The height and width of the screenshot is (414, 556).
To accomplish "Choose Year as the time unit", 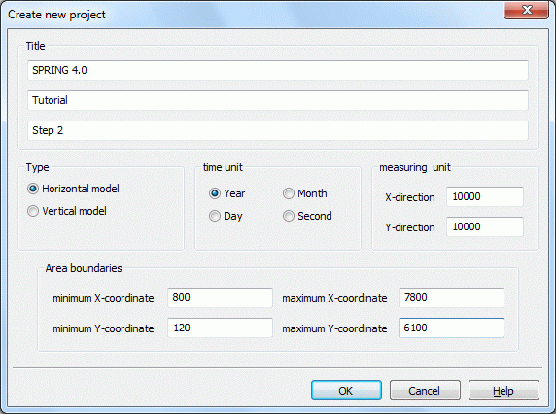I will (x=215, y=193).
